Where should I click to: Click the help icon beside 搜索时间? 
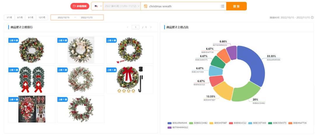(312, 18)
